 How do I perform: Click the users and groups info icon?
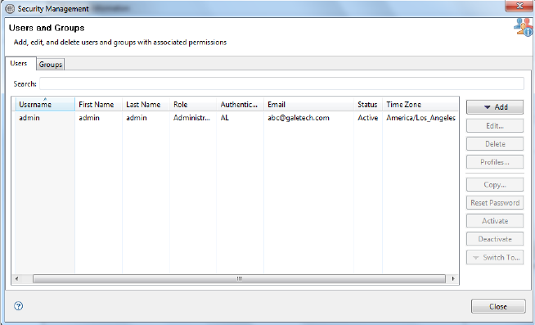point(523,27)
